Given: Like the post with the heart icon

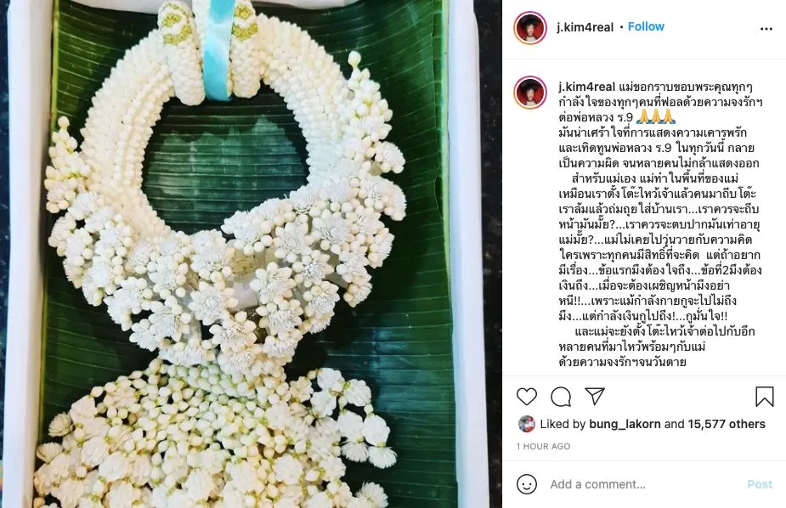Looking at the screenshot, I should pos(526,397).
